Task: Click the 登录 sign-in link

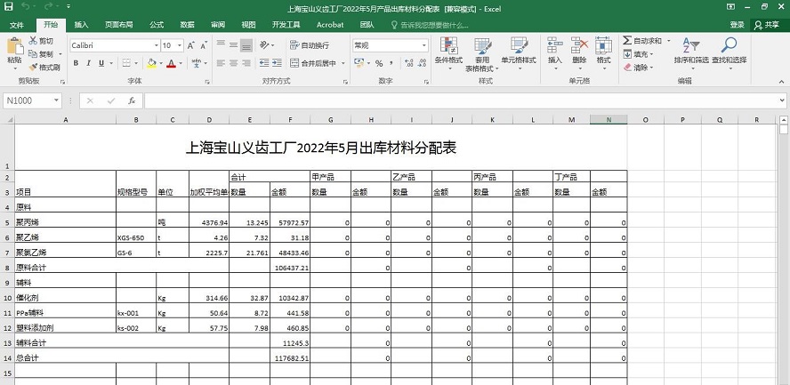Action: 738,25
